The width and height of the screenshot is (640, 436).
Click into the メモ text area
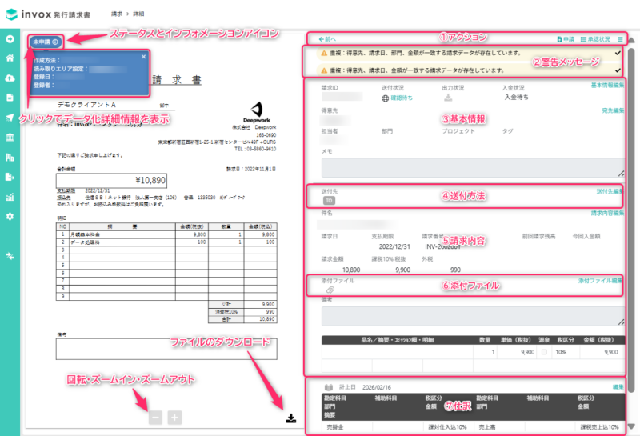click(x=473, y=167)
